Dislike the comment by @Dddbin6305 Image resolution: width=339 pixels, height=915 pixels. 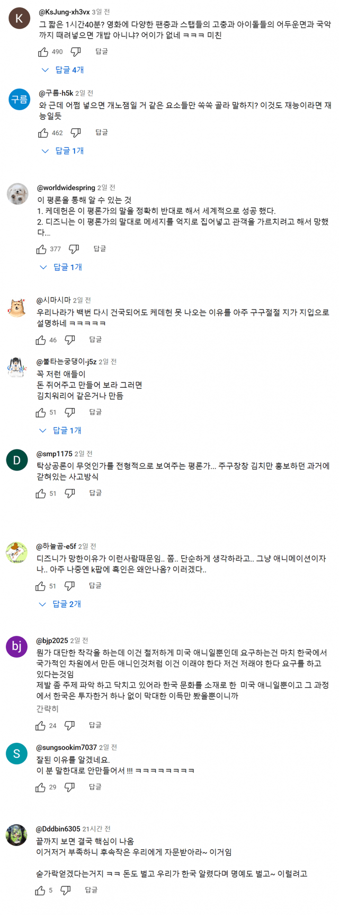tap(66, 891)
